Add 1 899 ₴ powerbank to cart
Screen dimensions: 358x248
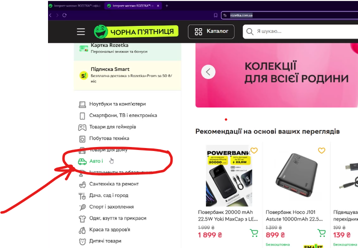pos(254,233)
